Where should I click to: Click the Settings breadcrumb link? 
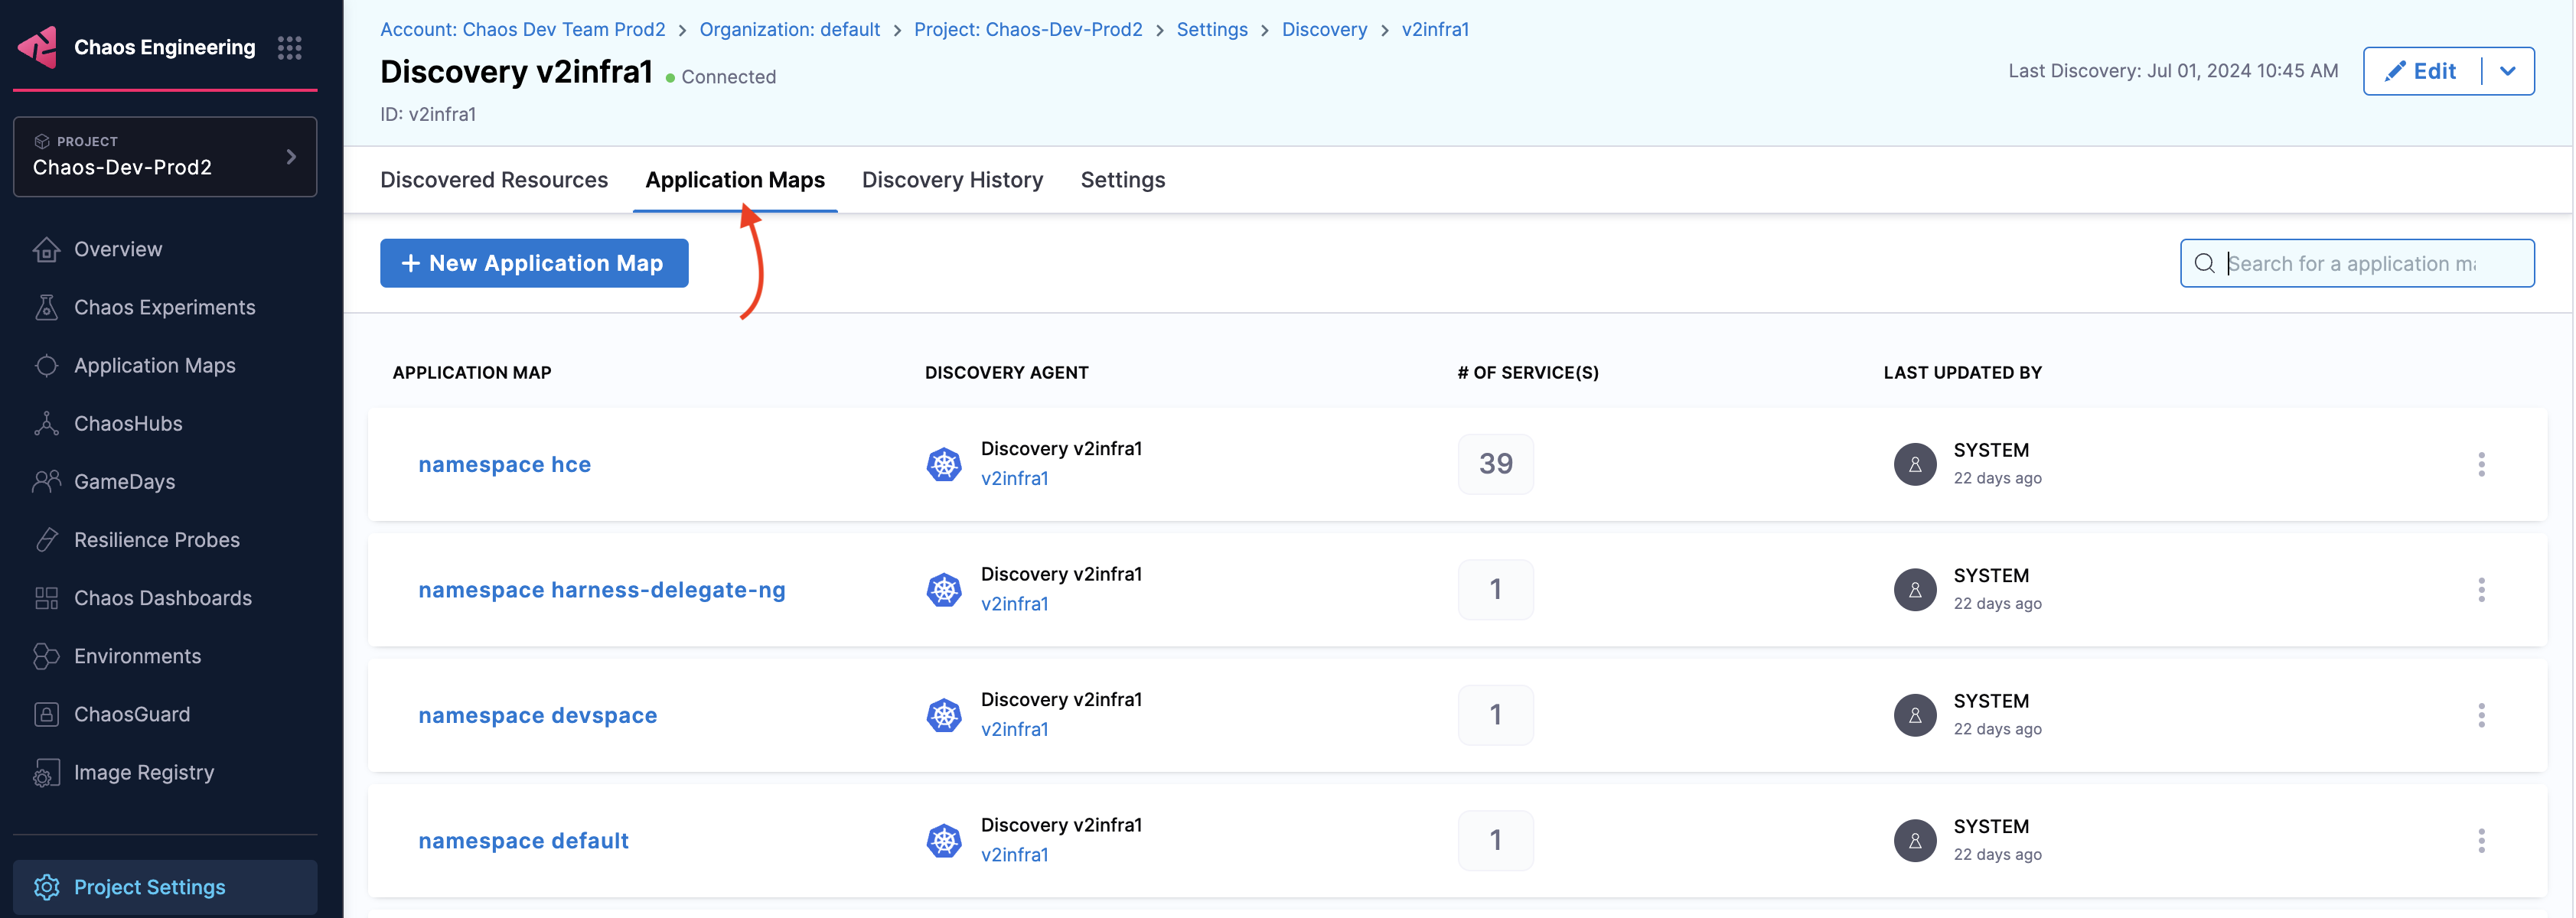coord(1211,29)
